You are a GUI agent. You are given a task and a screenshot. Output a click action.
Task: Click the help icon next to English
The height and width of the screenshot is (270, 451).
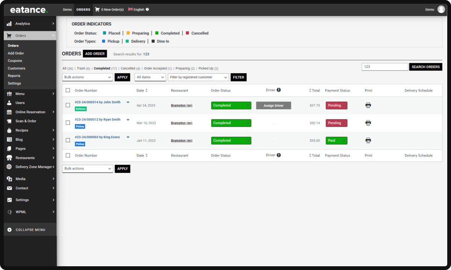[x=147, y=9]
